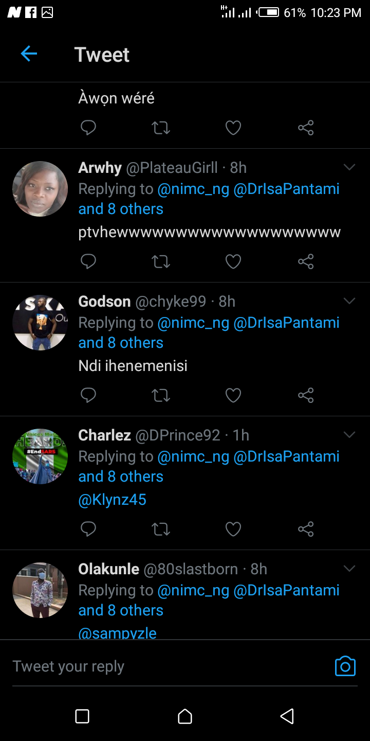Like Arwhy's ptvhewww reply
Image resolution: width=370 pixels, height=741 pixels.
coord(233,261)
